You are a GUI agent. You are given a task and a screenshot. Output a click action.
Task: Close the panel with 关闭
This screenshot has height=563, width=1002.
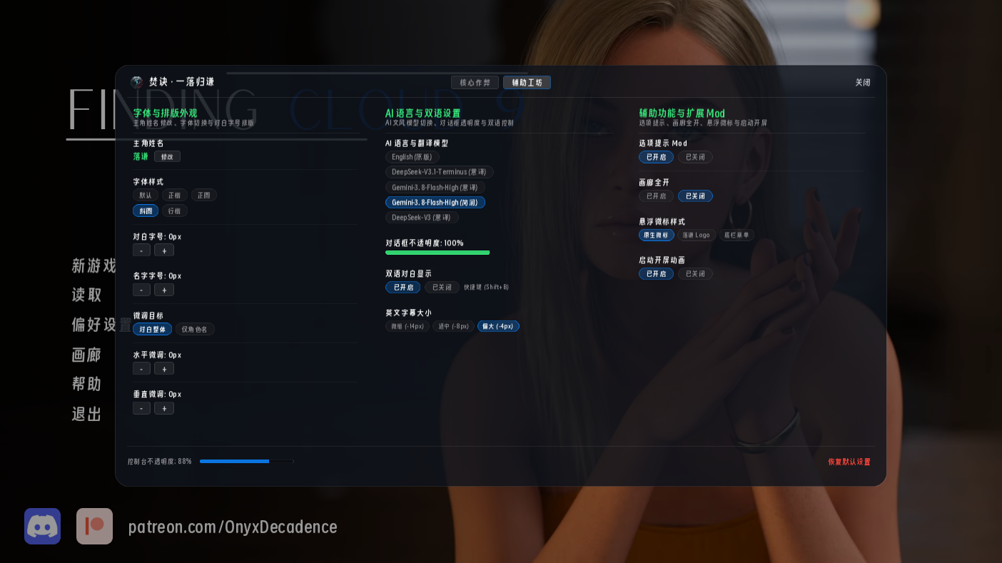pos(863,82)
